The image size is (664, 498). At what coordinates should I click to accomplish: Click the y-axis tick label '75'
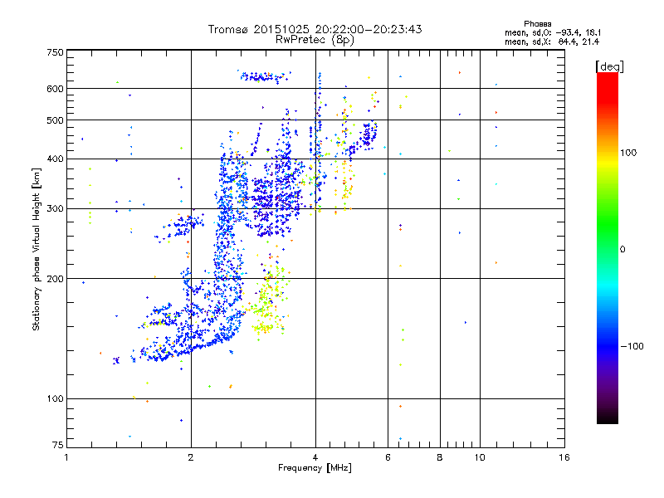58,445
